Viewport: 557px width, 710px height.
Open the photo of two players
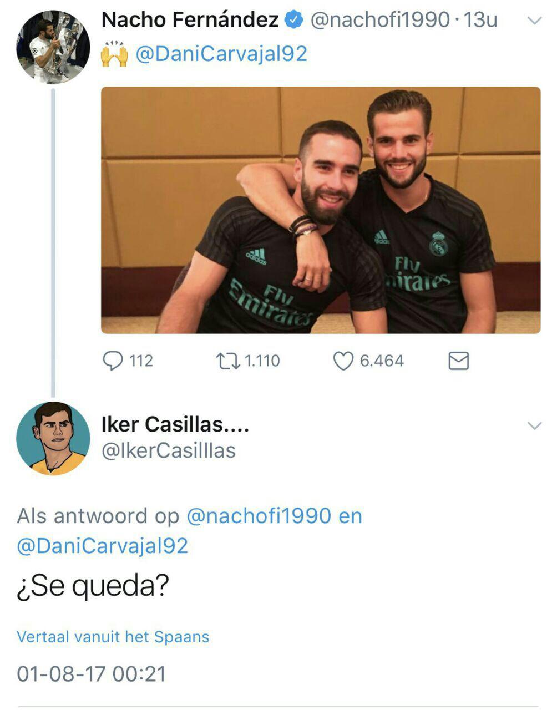[x=321, y=210]
